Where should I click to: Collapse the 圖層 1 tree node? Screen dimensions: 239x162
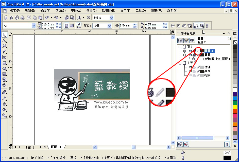point(185,55)
